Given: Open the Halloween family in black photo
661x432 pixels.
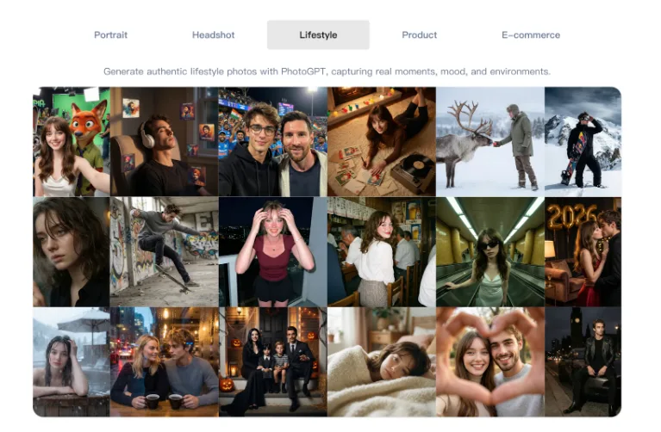Looking at the screenshot, I should click(x=272, y=361).
